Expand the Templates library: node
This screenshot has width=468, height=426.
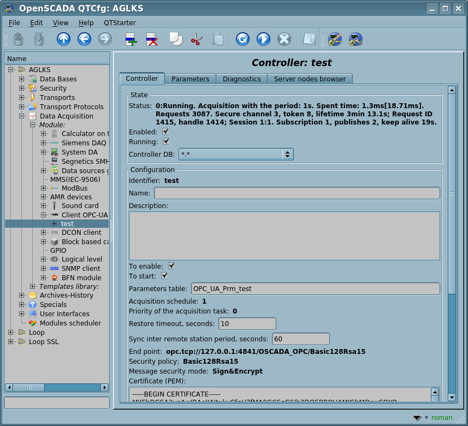click(x=33, y=286)
